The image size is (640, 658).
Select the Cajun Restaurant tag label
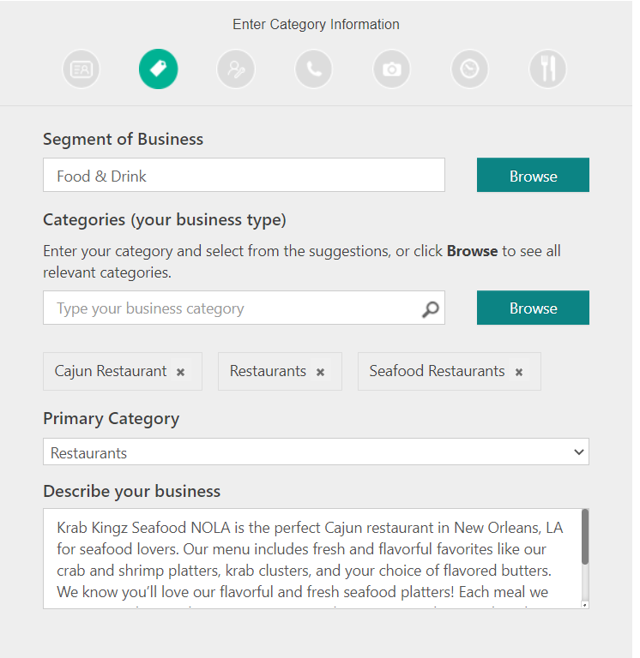[x=111, y=371]
